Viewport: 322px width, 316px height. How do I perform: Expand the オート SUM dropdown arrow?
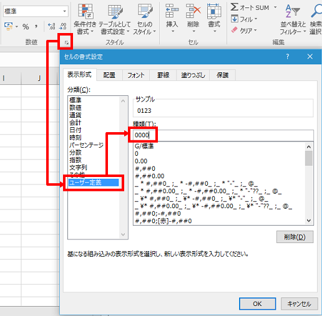[275, 7]
